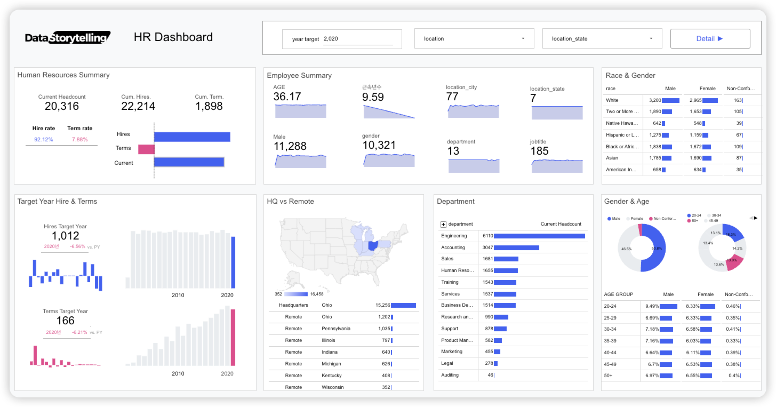
Task: Sort by Current Headcount column header
Action: click(x=561, y=224)
